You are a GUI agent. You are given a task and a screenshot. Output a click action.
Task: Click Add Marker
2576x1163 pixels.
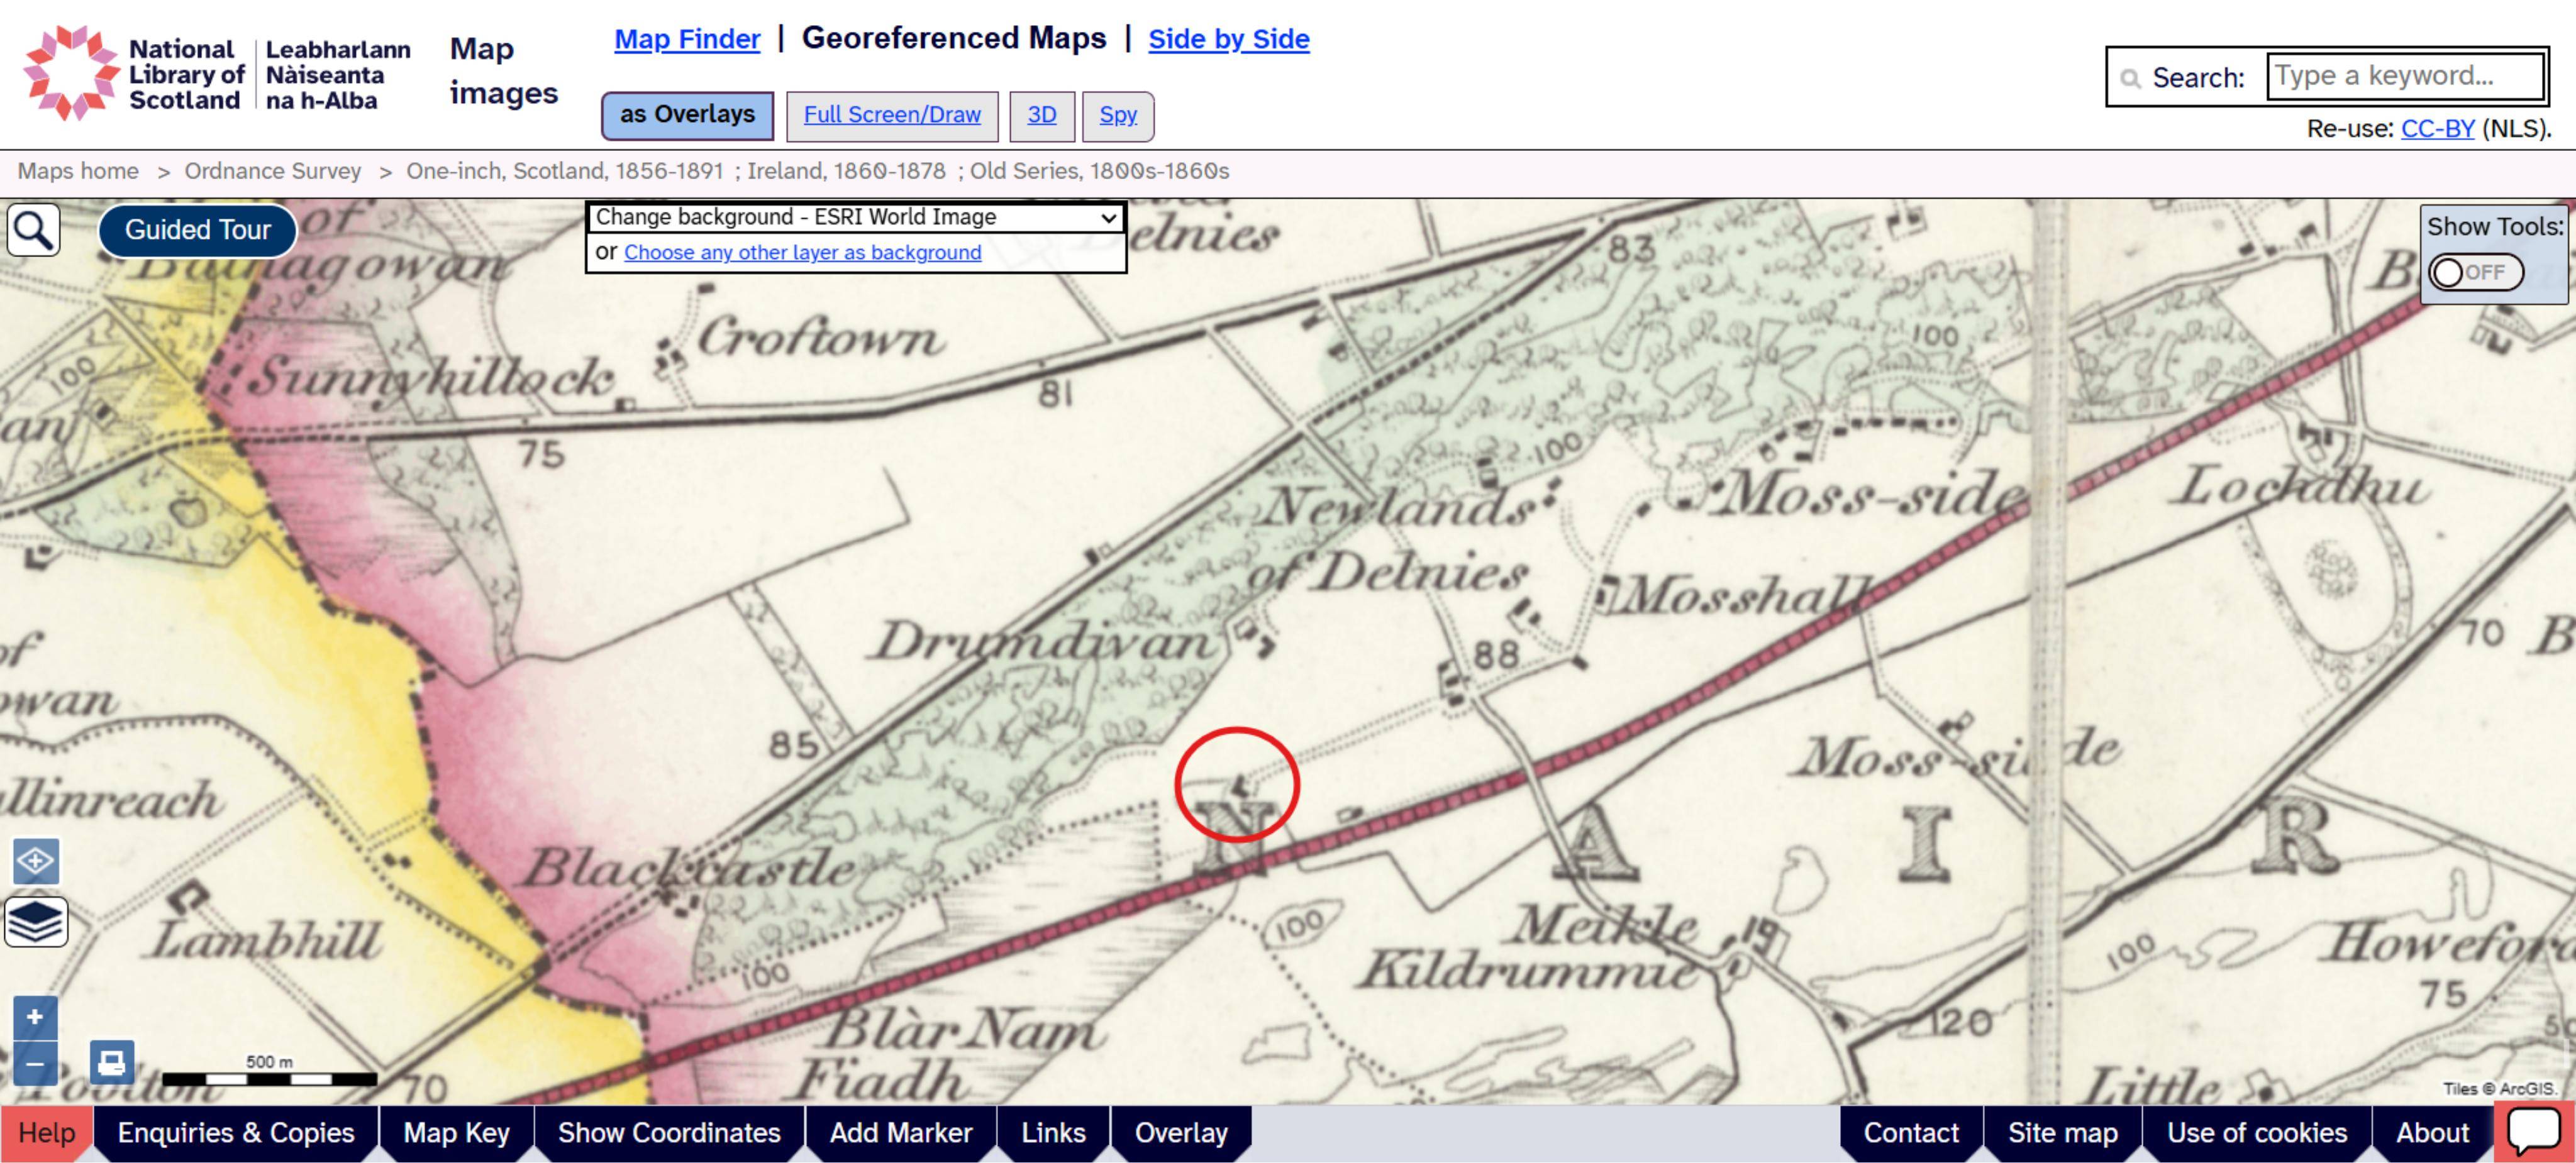900,1132
